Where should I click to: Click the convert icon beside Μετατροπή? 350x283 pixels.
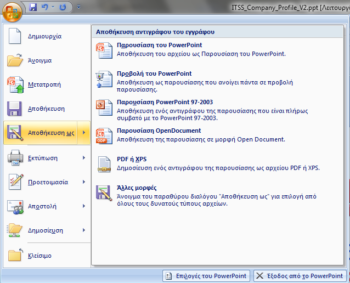(15, 84)
